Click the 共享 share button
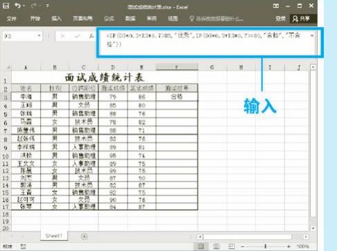This screenshot has height=251, width=337. (301, 19)
